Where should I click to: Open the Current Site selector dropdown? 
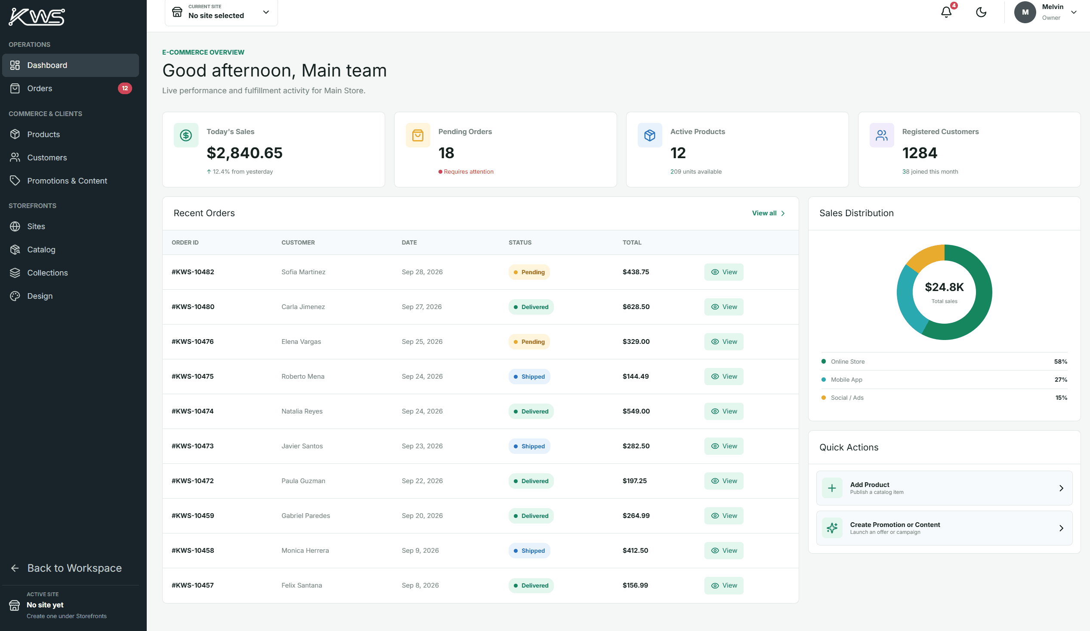click(x=221, y=12)
